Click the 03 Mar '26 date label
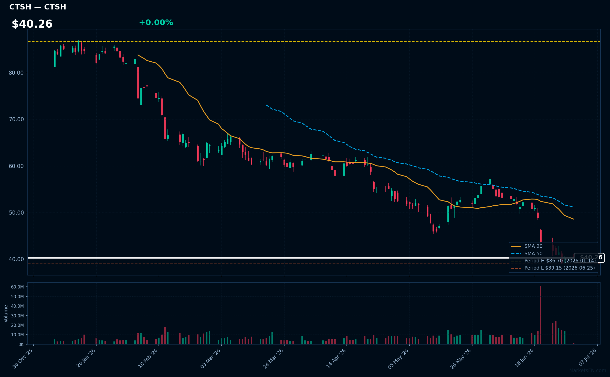The height and width of the screenshot is (377, 610). coord(211,359)
